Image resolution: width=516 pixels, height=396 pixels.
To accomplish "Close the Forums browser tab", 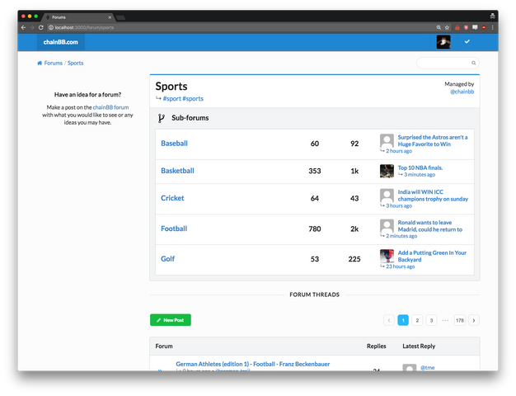I will (110, 17).
